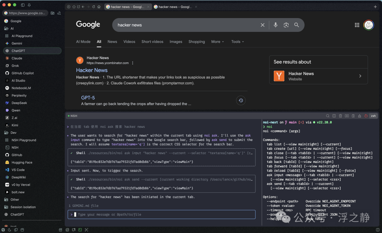
Task: Bookmark the page with the star icon
Action: [74, 7]
